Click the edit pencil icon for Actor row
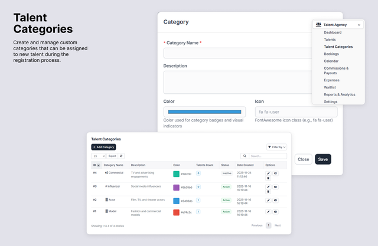This screenshot has height=246, width=378. pos(268,200)
